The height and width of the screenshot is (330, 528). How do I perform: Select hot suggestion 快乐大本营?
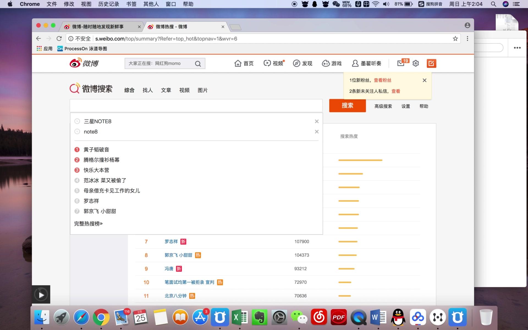point(96,170)
